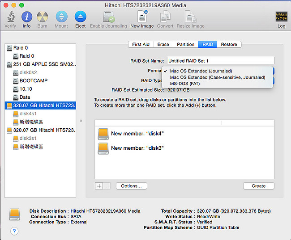The image size is (291, 240).
Task: Click the sidebar splitter handle dot
Action: coord(81,121)
